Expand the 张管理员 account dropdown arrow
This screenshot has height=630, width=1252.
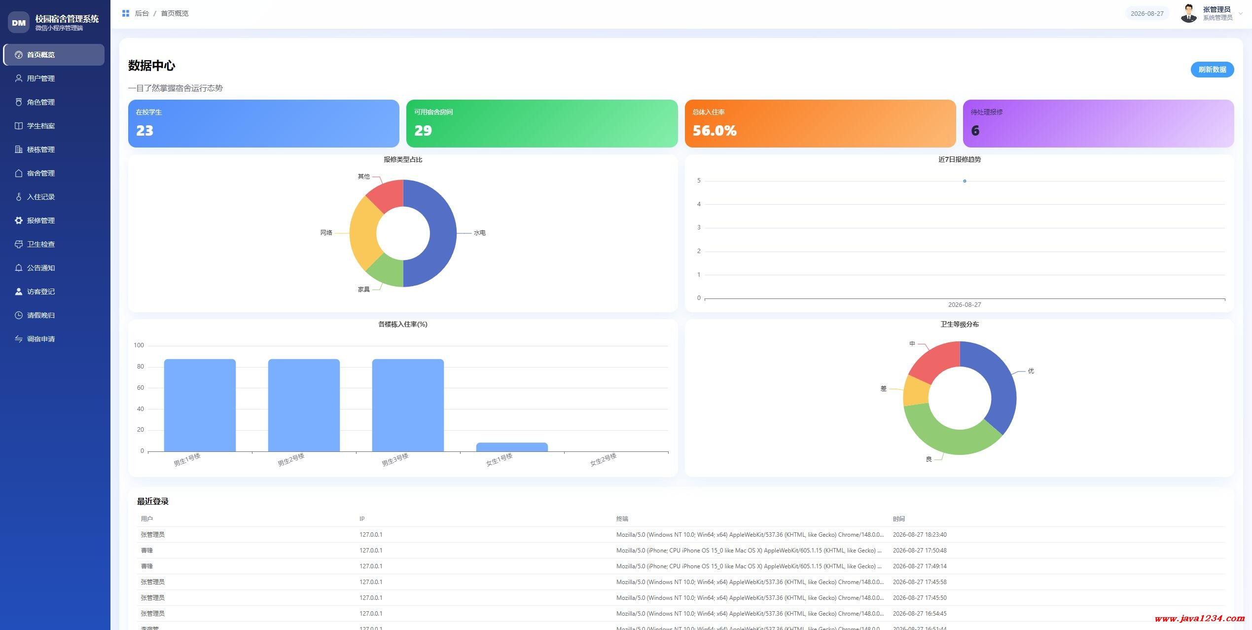click(x=1241, y=13)
